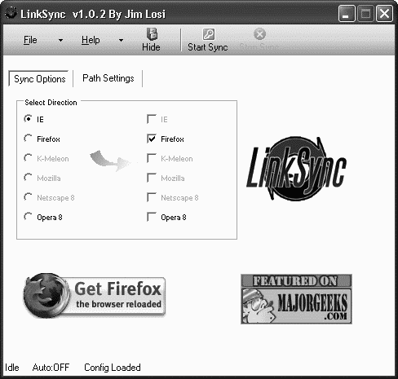Uncheck the Firefox destination checkbox
The image size is (398, 379).
(152, 139)
